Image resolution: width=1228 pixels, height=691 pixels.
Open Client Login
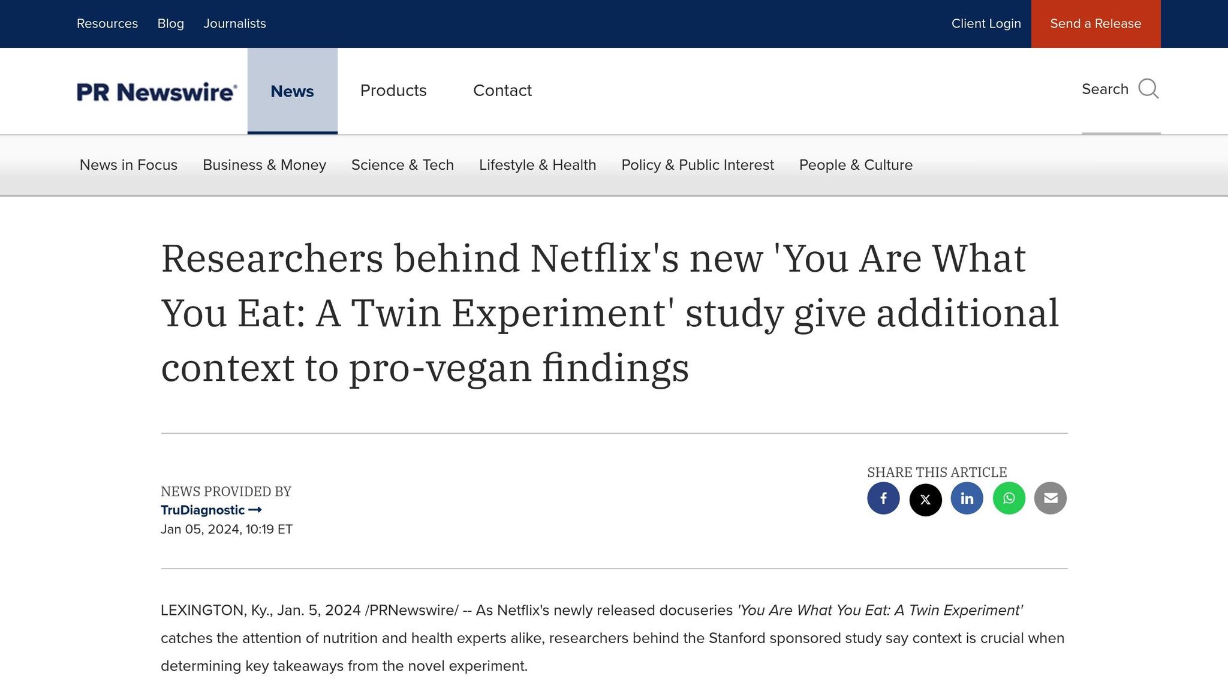(986, 23)
